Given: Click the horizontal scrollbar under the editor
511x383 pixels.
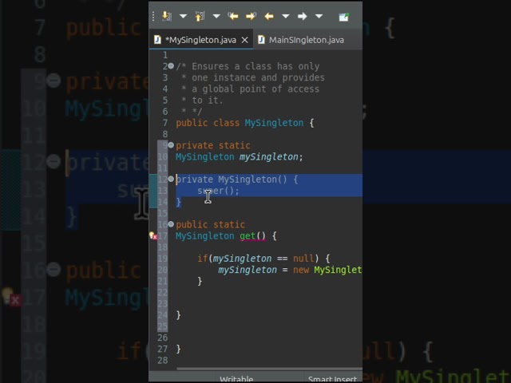Looking at the screenshot, I should click(269, 369).
